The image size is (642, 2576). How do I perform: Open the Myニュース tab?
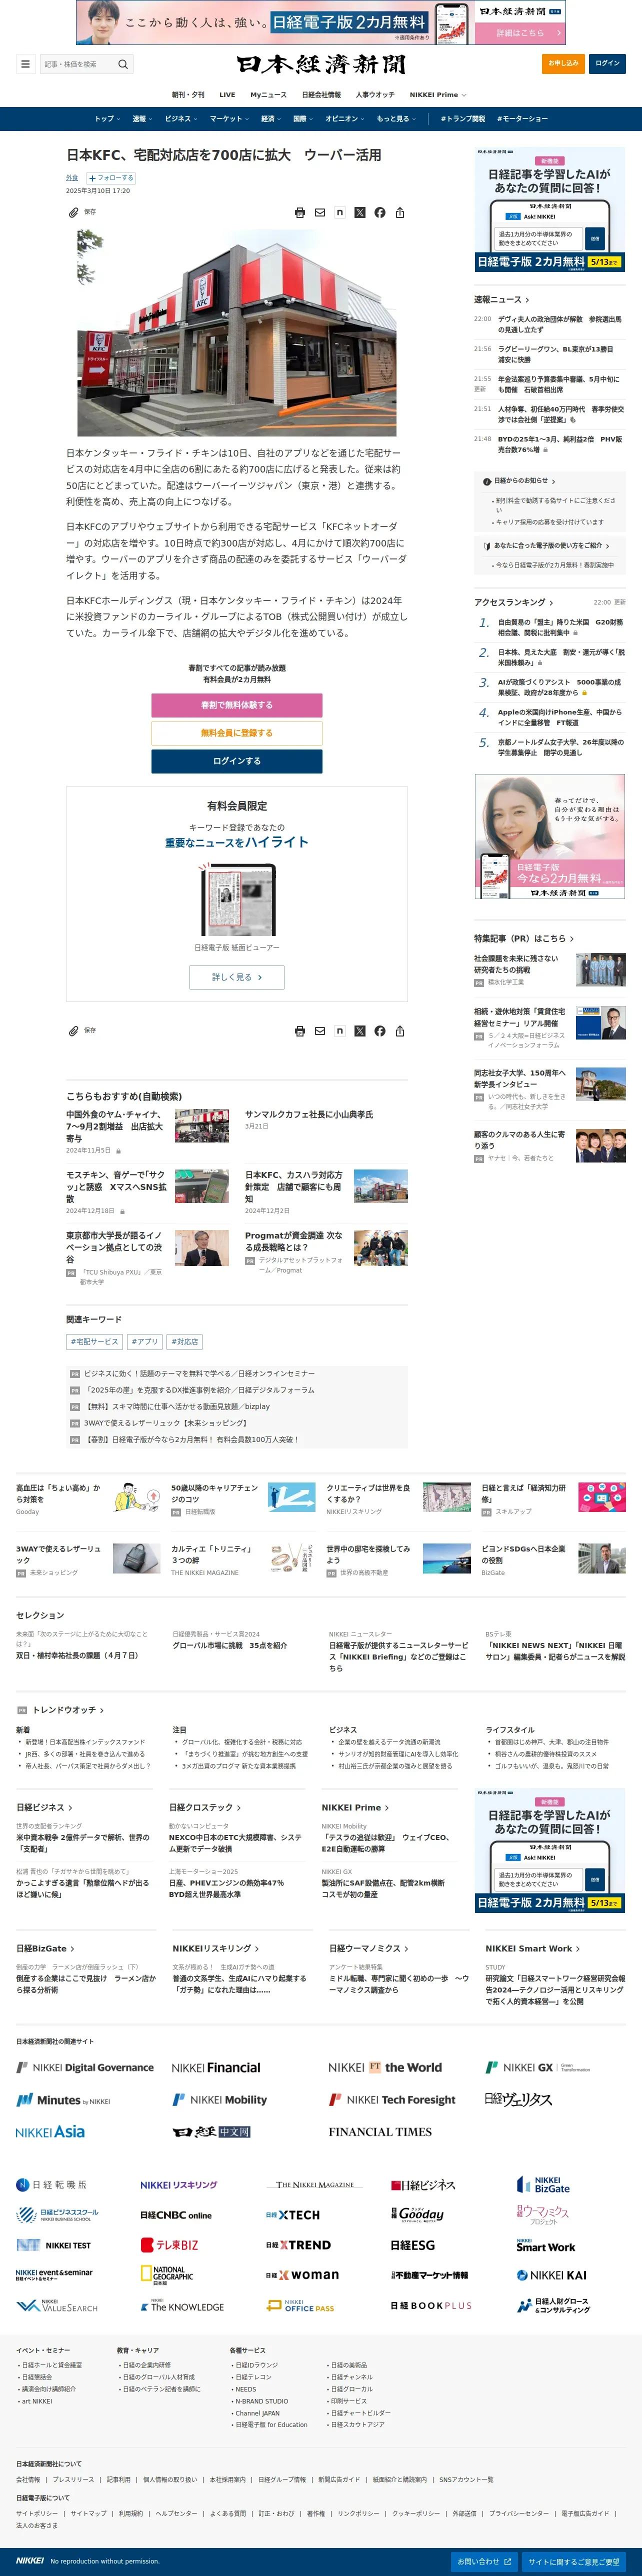[x=269, y=95]
